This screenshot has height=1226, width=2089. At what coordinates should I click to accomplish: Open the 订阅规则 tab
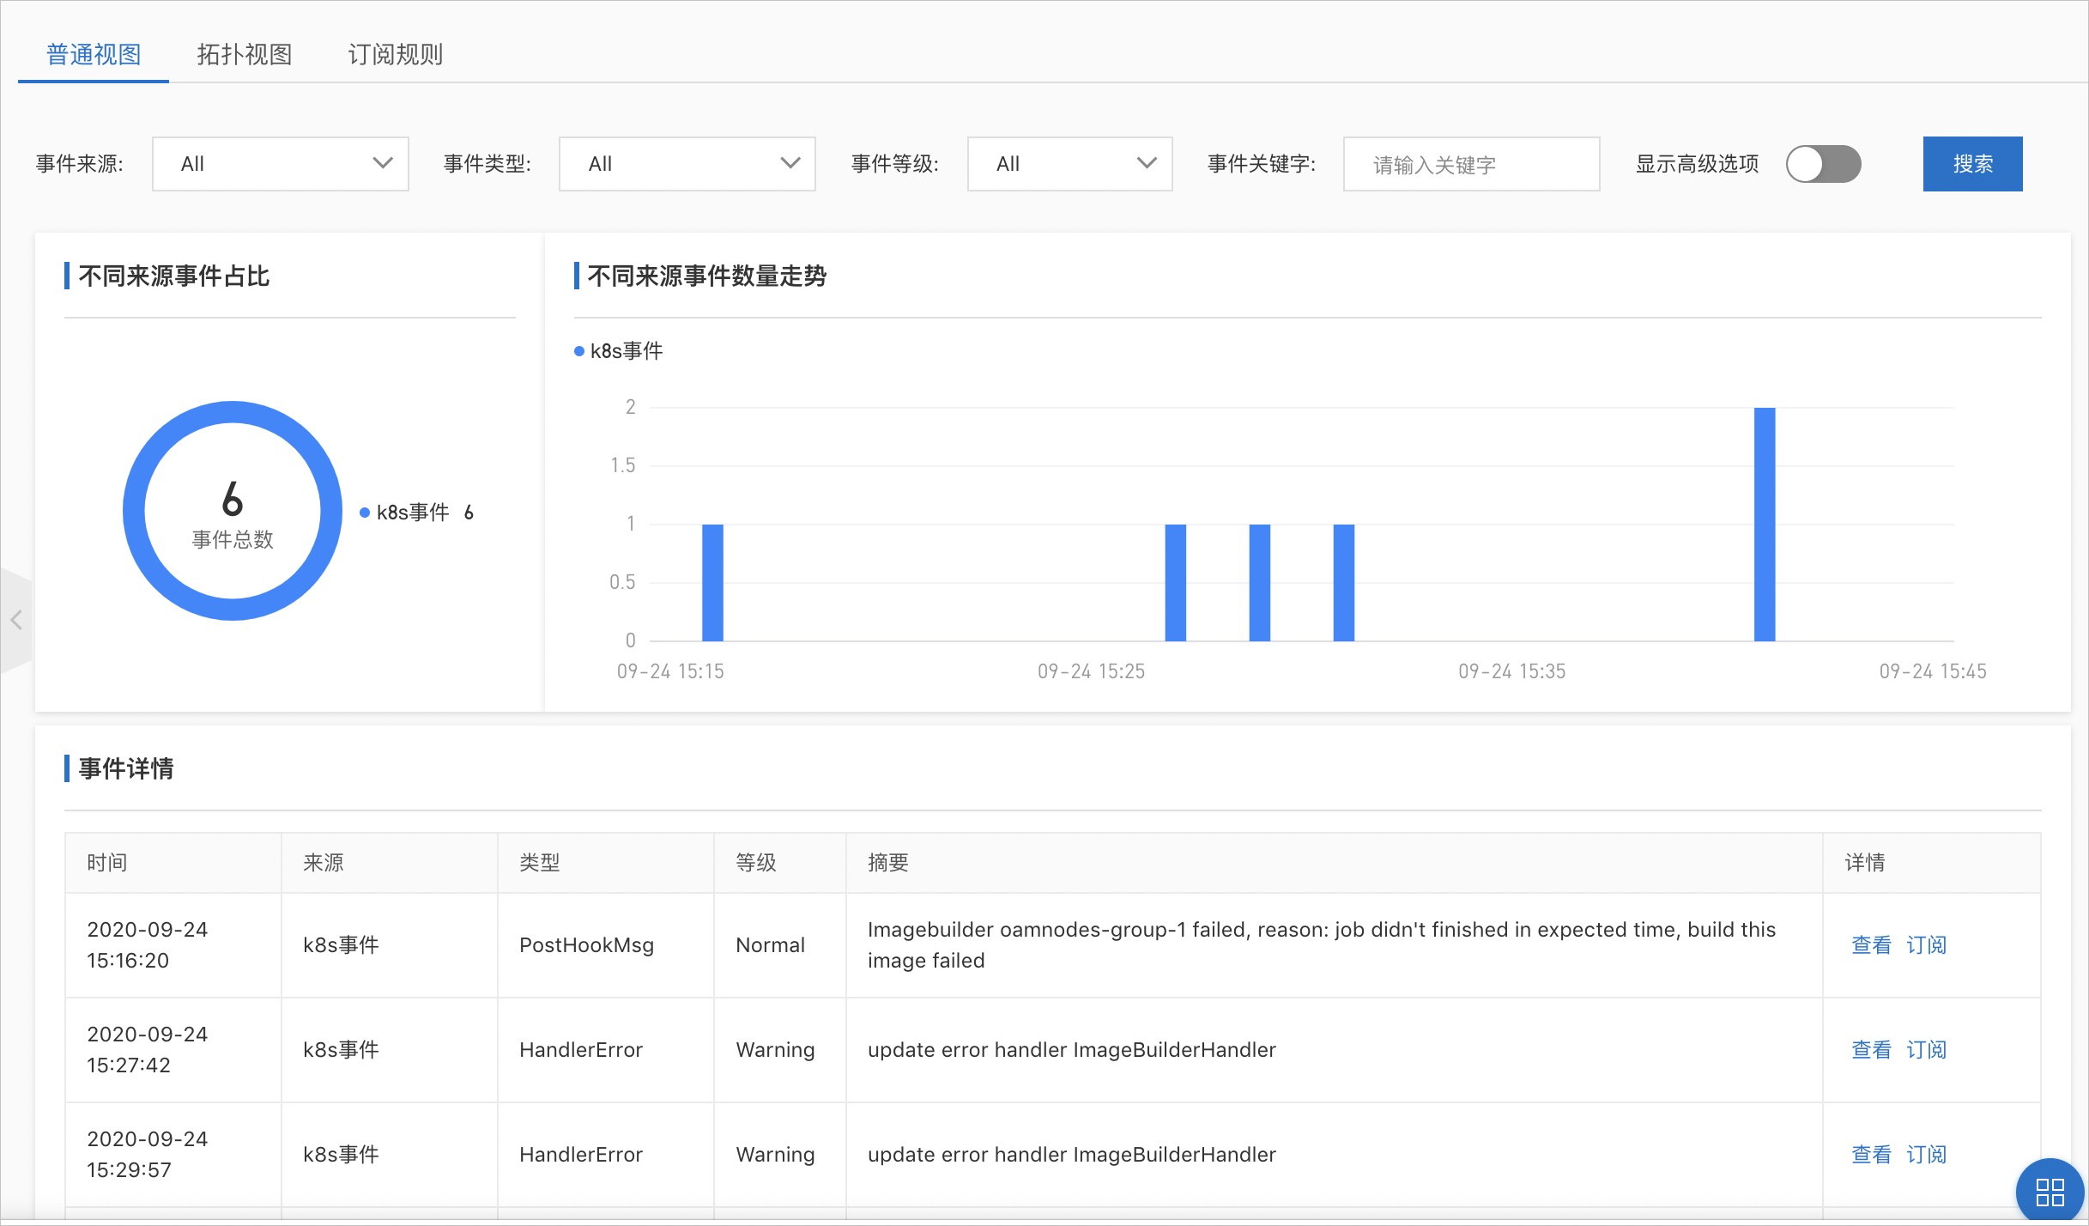tap(396, 54)
